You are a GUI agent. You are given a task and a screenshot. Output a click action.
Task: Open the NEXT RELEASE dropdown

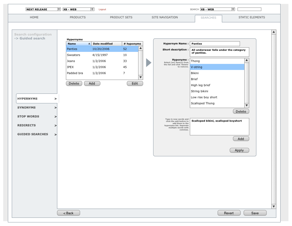pyautogui.click(x=43, y=9)
